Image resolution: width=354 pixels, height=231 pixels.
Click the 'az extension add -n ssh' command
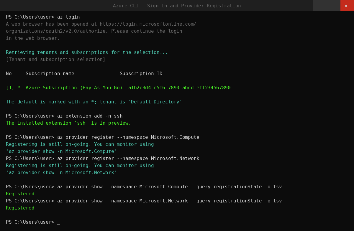click(x=90, y=116)
